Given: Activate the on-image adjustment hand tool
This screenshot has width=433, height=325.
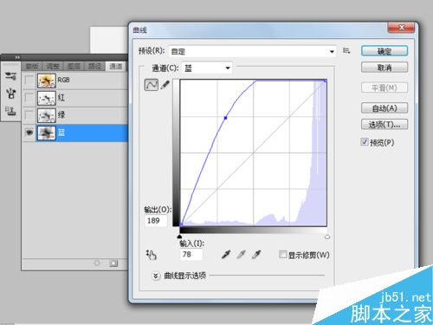Looking at the screenshot, I should pos(151,255).
